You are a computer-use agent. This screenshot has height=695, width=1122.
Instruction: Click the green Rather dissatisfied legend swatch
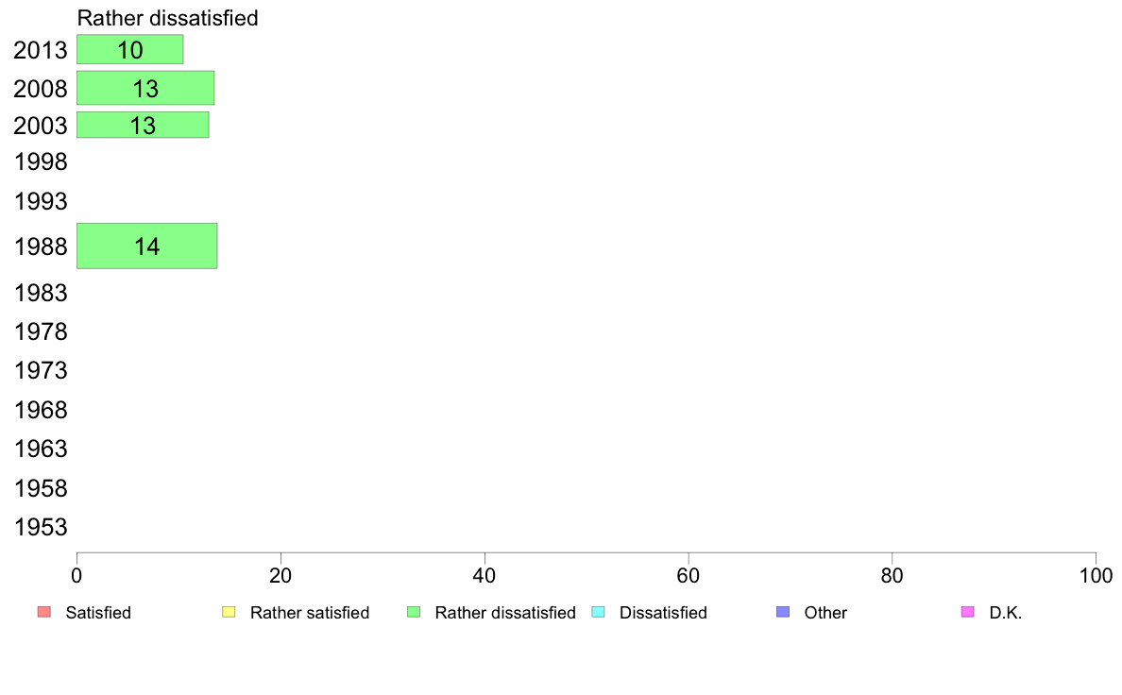click(x=414, y=612)
